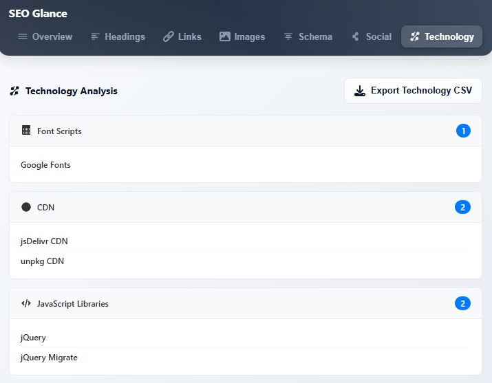Image resolution: width=492 pixels, height=383 pixels.
Task: Select the Schema tab
Action: click(308, 36)
